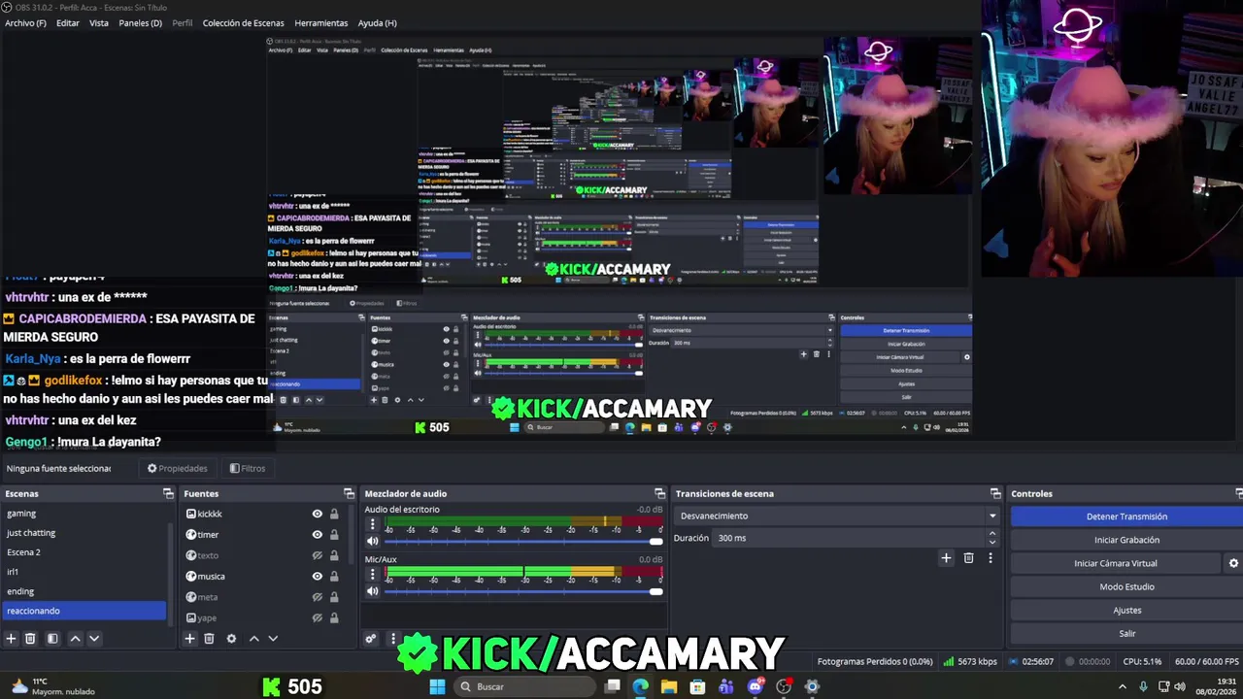Open File Explorer from taskbar

click(x=669, y=686)
